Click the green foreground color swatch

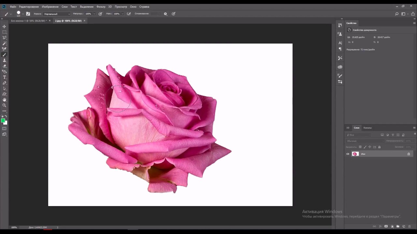(3, 121)
